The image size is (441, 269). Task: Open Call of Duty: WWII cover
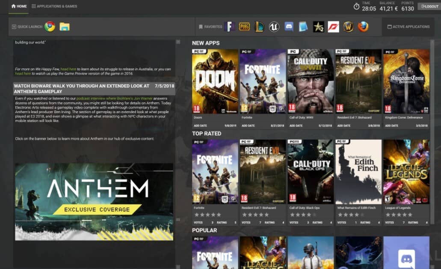coord(311,81)
